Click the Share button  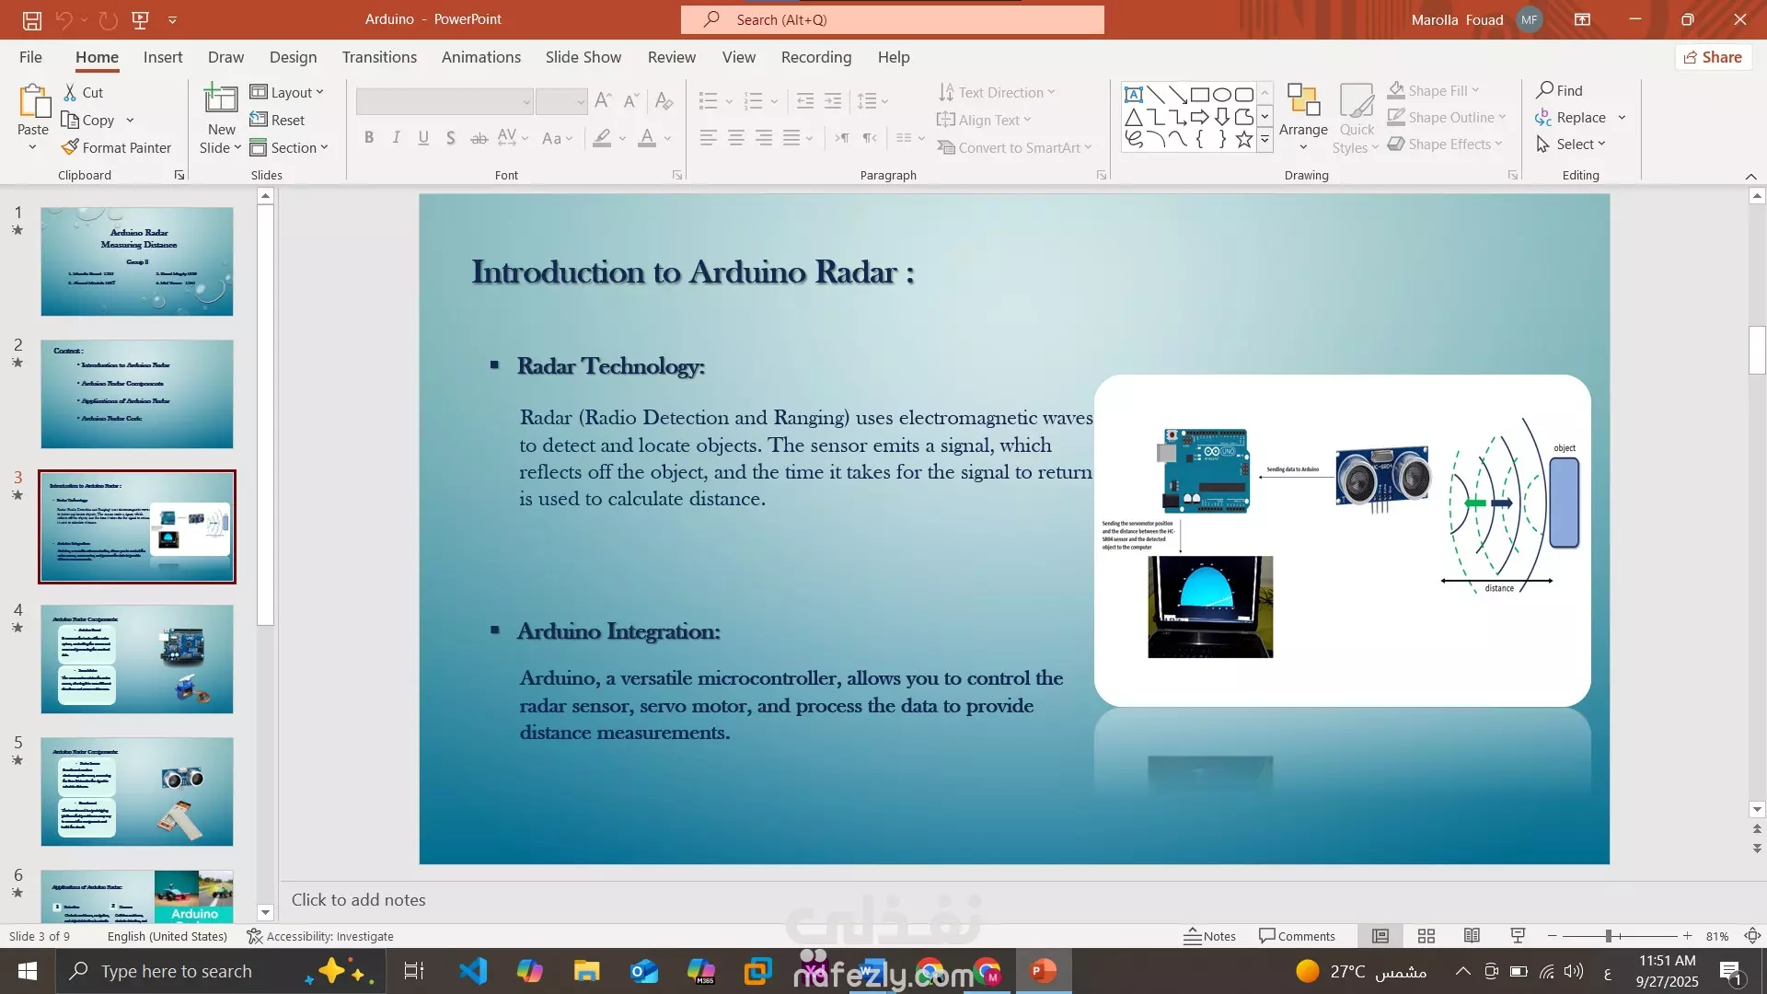(x=1713, y=57)
